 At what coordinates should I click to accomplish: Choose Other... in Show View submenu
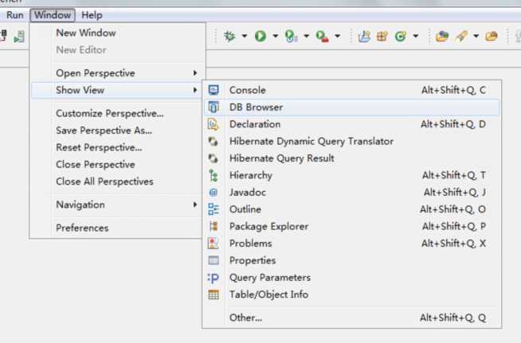click(351, 318)
